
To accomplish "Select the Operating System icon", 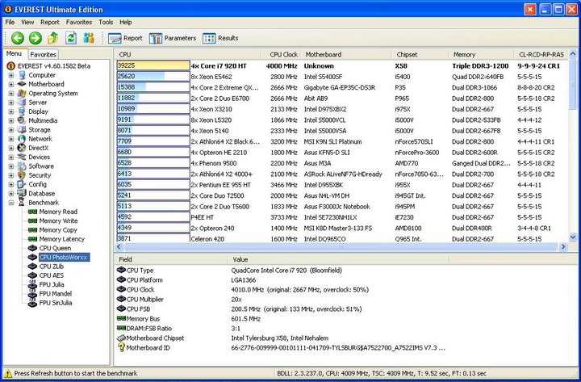I will pos(22,93).
